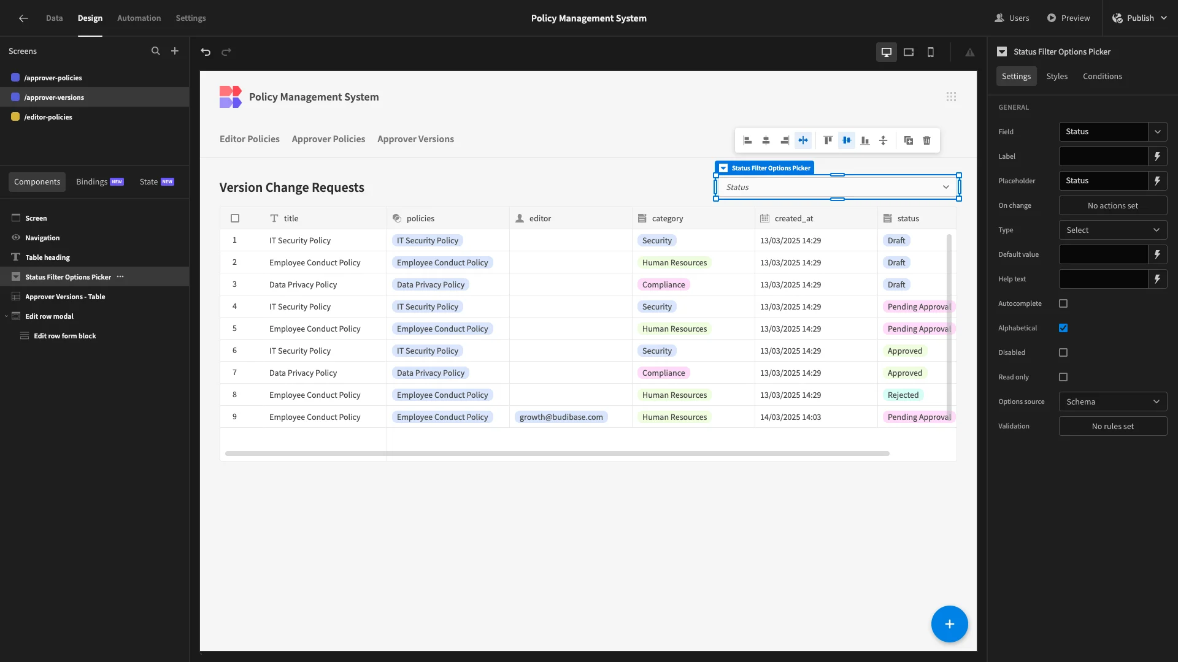Tick the Read only checkbox
The width and height of the screenshot is (1178, 662).
tap(1063, 377)
